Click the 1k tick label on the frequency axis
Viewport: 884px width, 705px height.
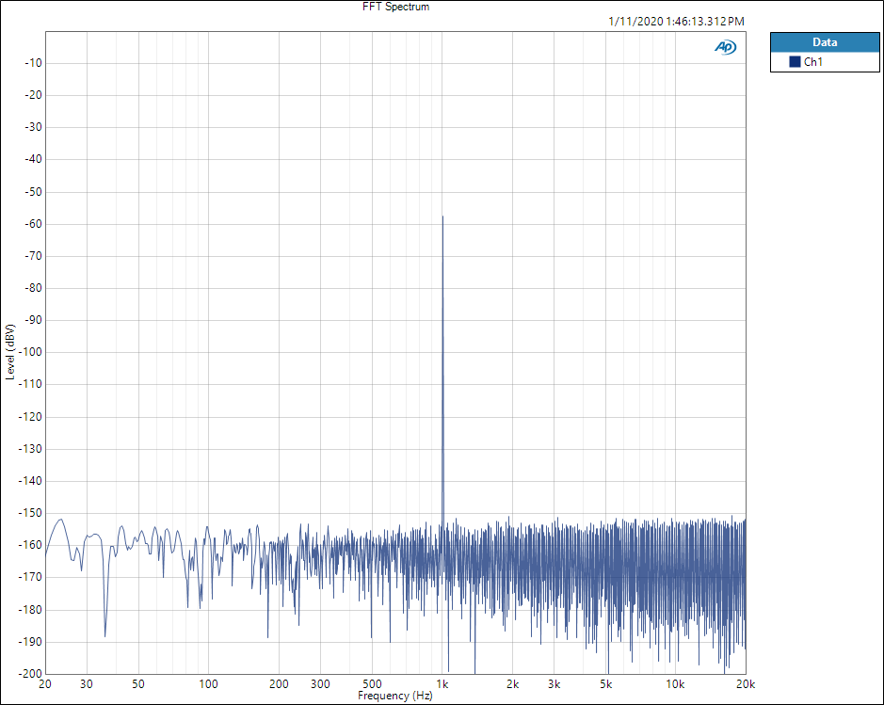442,684
